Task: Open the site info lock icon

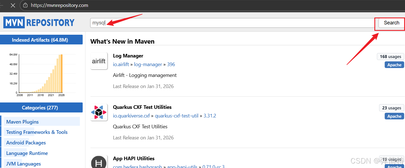Action: [x=26, y=5]
